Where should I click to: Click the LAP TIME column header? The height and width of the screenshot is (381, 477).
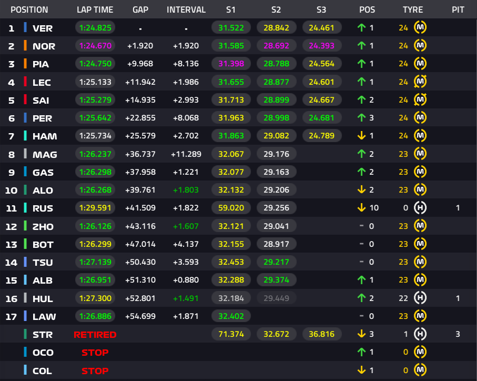pyautogui.click(x=95, y=10)
